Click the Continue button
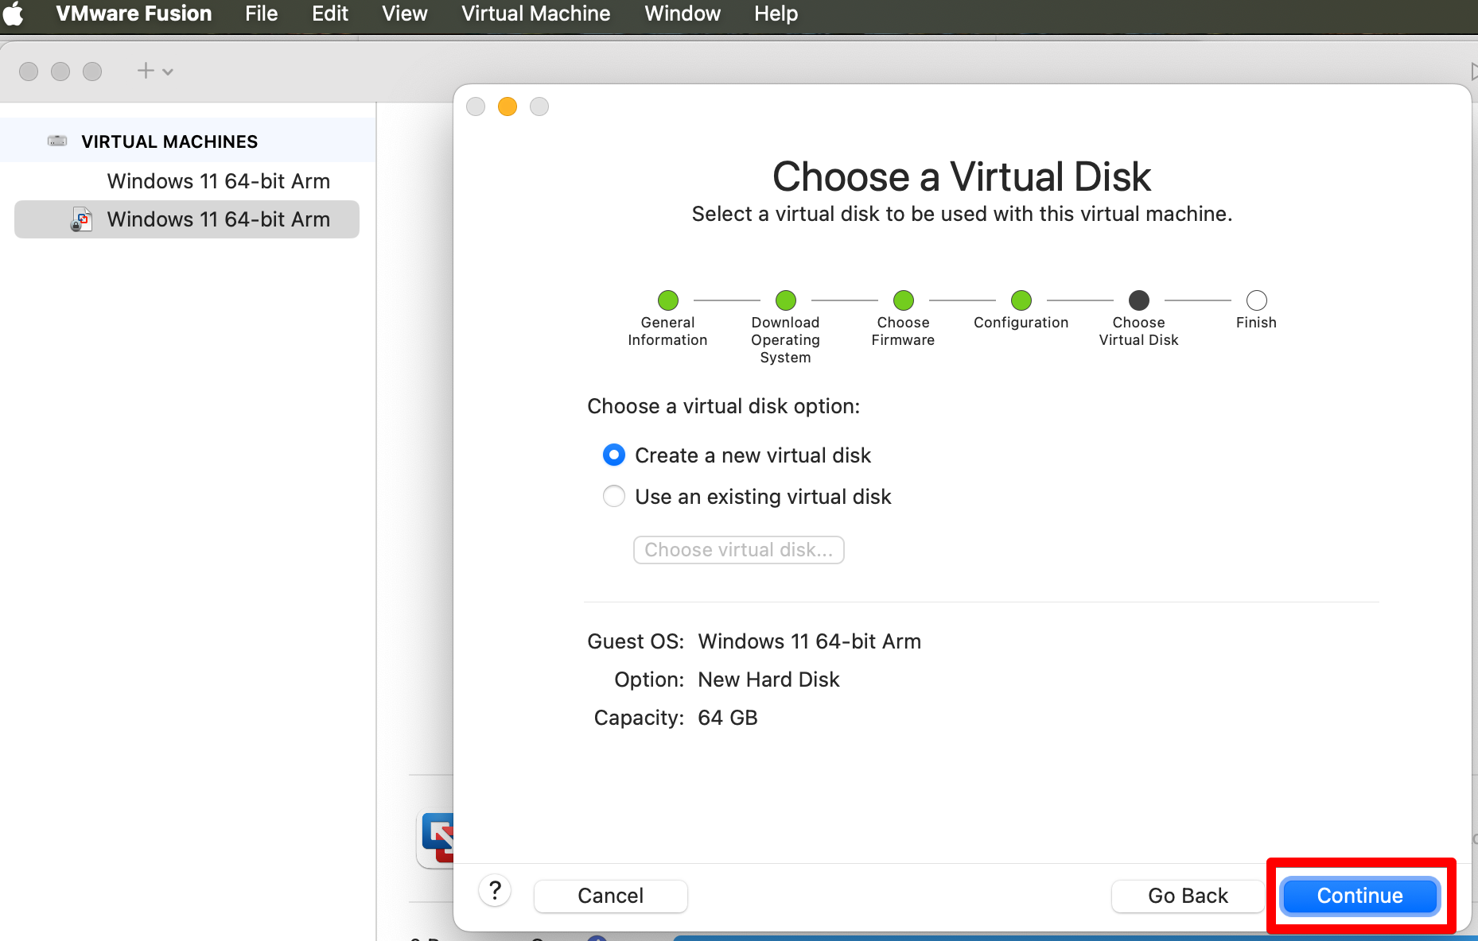1478x941 pixels. [x=1359, y=896]
